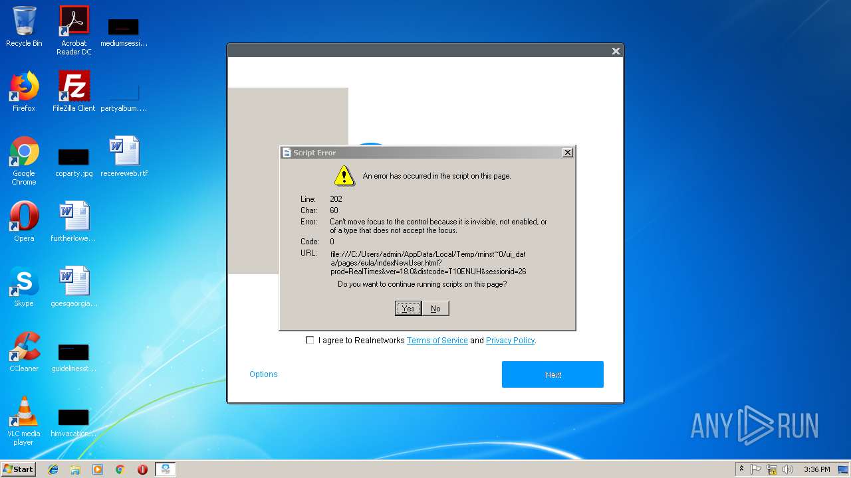Click No to stop running scripts
851x478 pixels.
click(435, 308)
